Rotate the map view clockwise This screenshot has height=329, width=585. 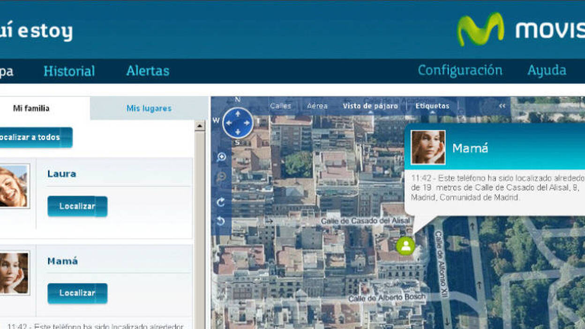pyautogui.click(x=221, y=202)
